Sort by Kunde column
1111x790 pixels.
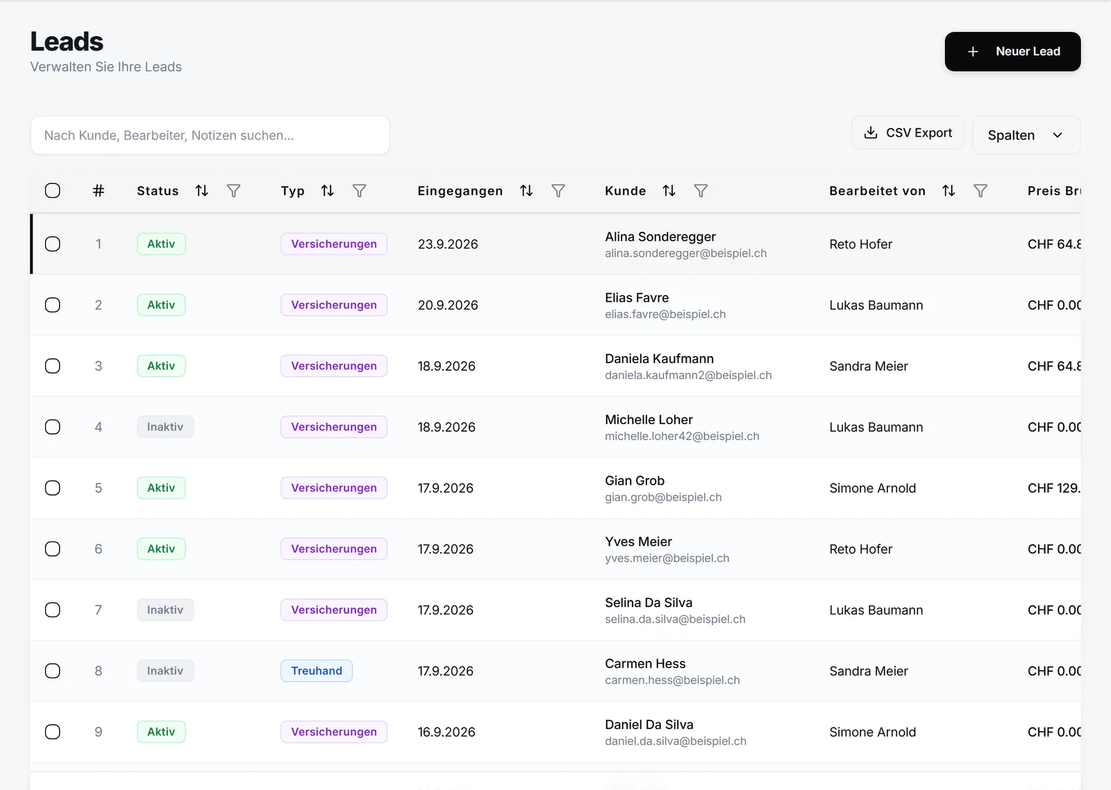click(669, 191)
